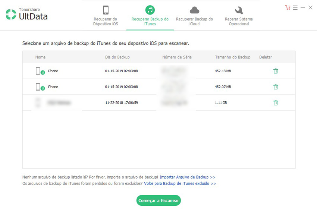The height and width of the screenshot is (218, 317).
Task: Delete the 452.13 MB iPhone backup
Action: pos(276,71)
